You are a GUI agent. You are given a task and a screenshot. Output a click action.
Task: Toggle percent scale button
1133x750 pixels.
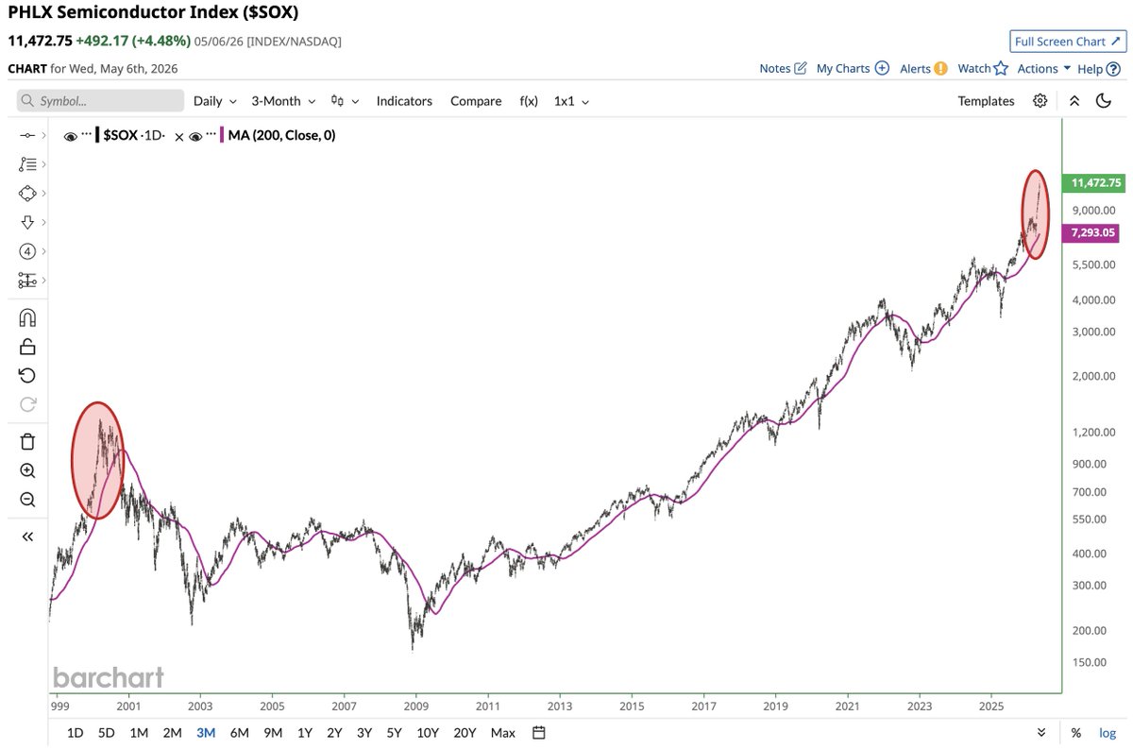[x=1075, y=733]
